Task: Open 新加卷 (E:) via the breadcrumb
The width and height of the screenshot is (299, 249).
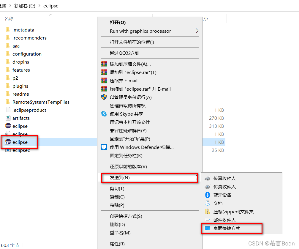Action: pos(24,6)
